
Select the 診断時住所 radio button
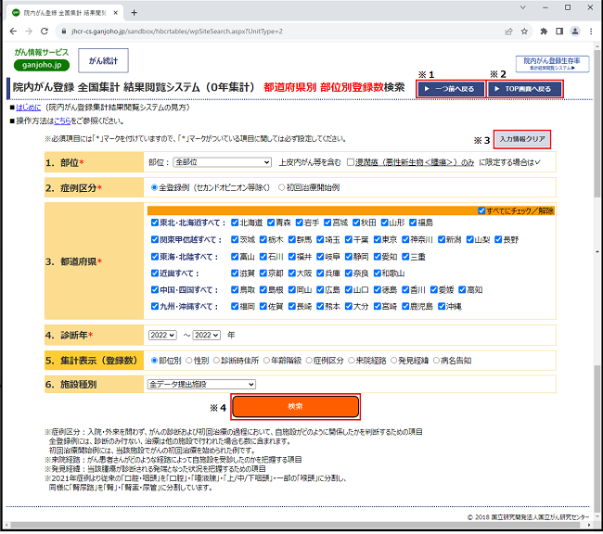216,361
